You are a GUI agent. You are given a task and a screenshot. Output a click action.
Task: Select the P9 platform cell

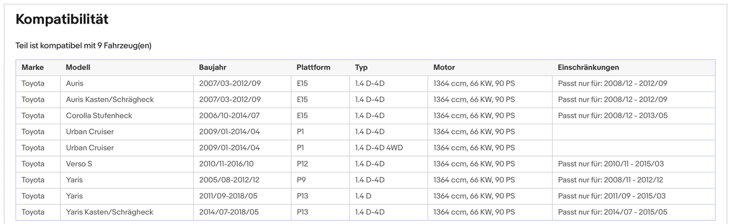tap(301, 180)
